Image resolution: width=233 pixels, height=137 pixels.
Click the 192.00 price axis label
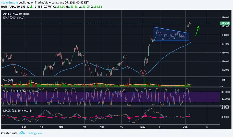pyautogui.click(x=225, y=26)
